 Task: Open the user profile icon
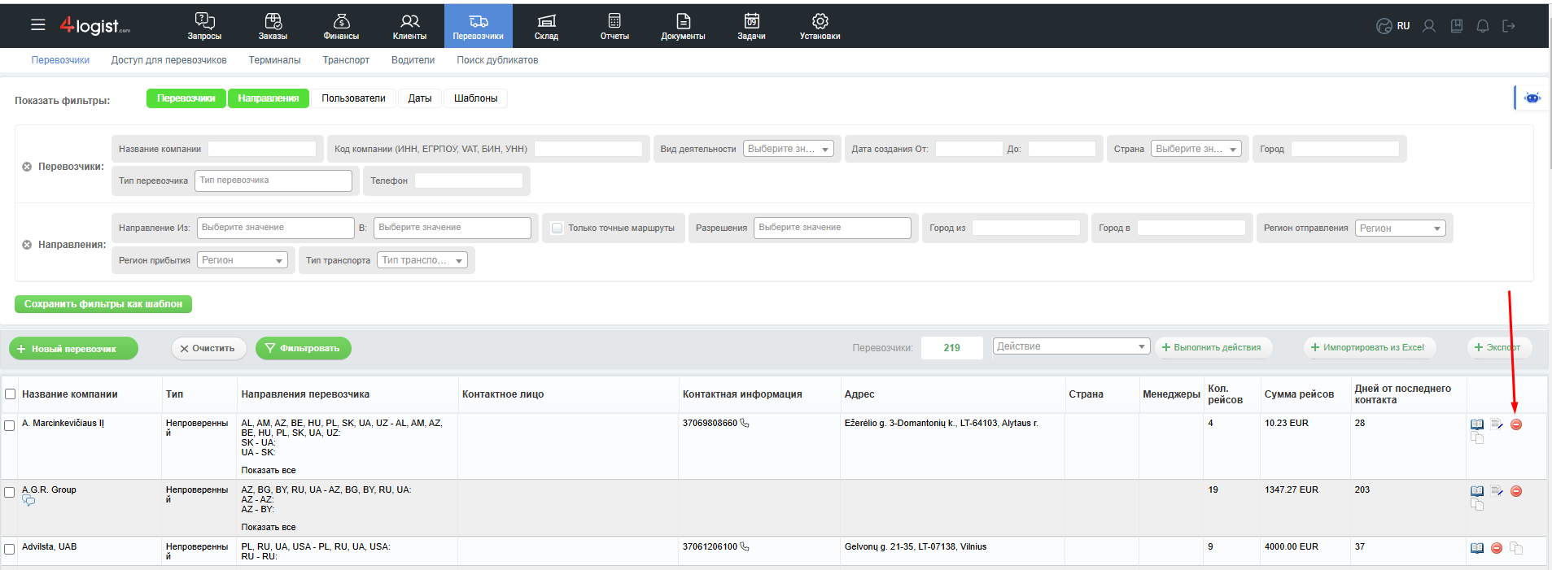click(x=1429, y=26)
